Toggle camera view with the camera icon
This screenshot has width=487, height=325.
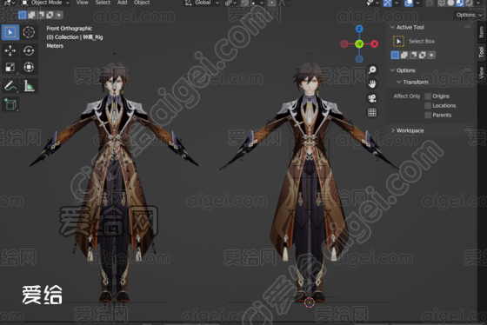point(372,98)
